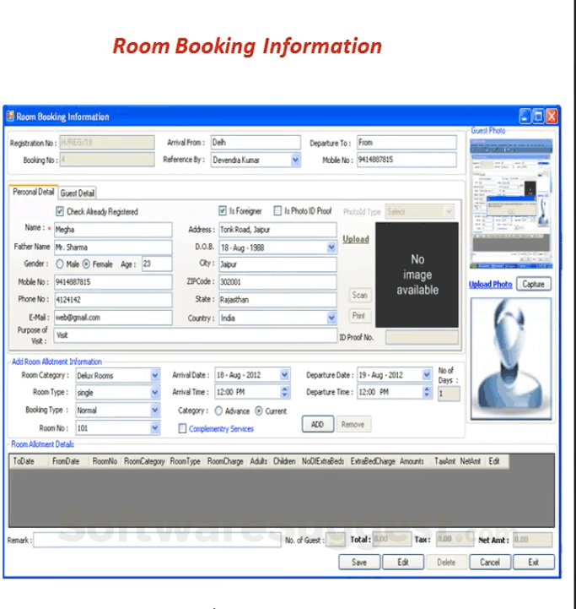Choose the Current category radio button

click(x=259, y=411)
